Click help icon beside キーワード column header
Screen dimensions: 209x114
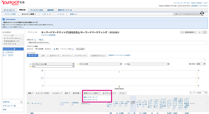pos(41,104)
